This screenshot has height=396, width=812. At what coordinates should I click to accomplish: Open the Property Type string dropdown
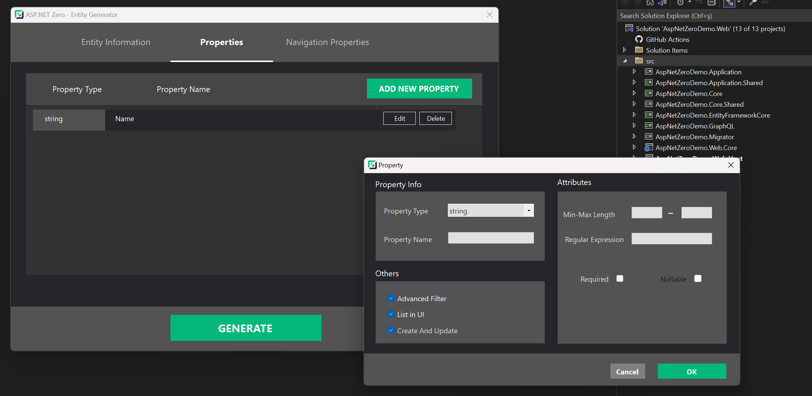pos(528,211)
